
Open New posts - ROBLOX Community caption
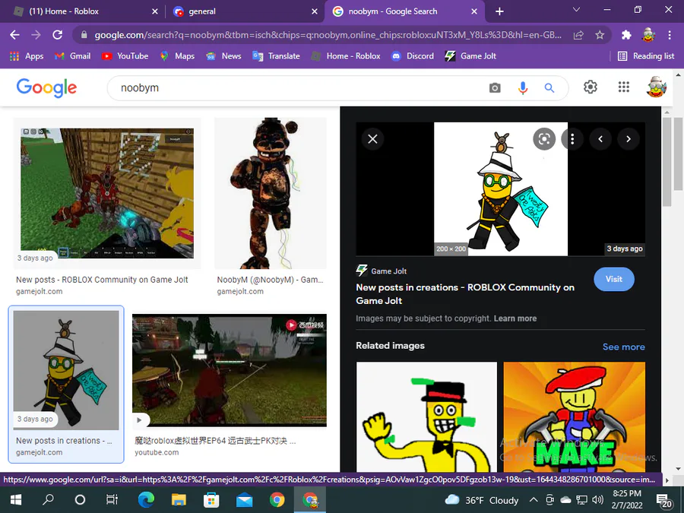pos(102,280)
